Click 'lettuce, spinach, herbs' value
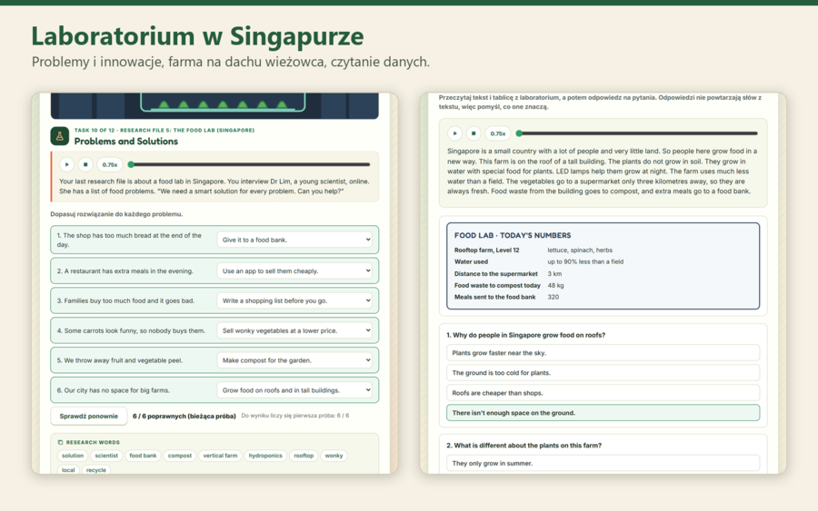Viewport: 818px width, 511px height. pos(580,250)
